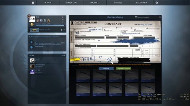Click the selected mission title text
Image resolution: width=190 pixels, height=106 pixels.
pos(44,37)
